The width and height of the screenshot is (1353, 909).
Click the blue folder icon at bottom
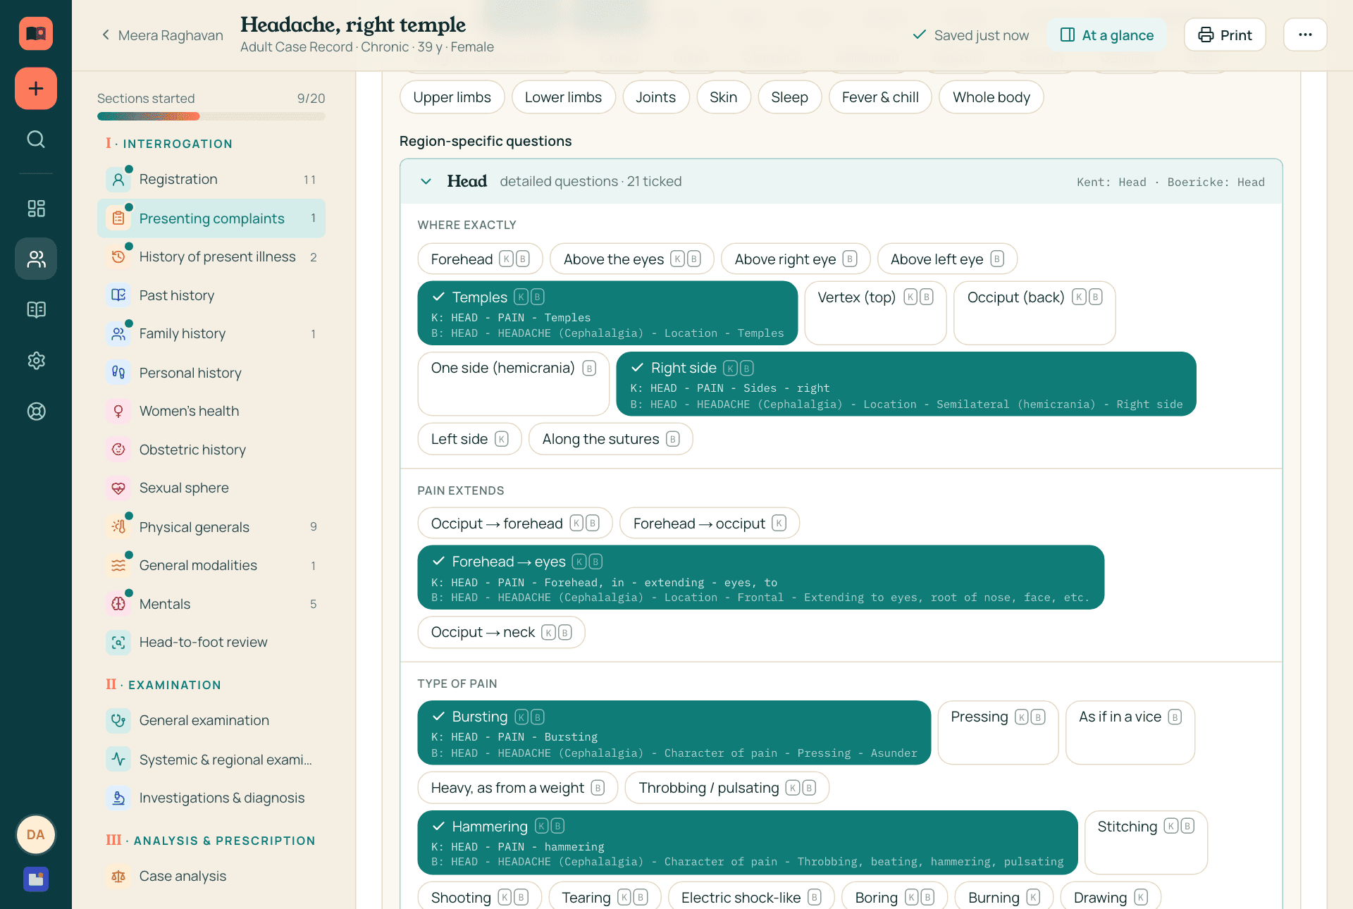[x=36, y=879]
